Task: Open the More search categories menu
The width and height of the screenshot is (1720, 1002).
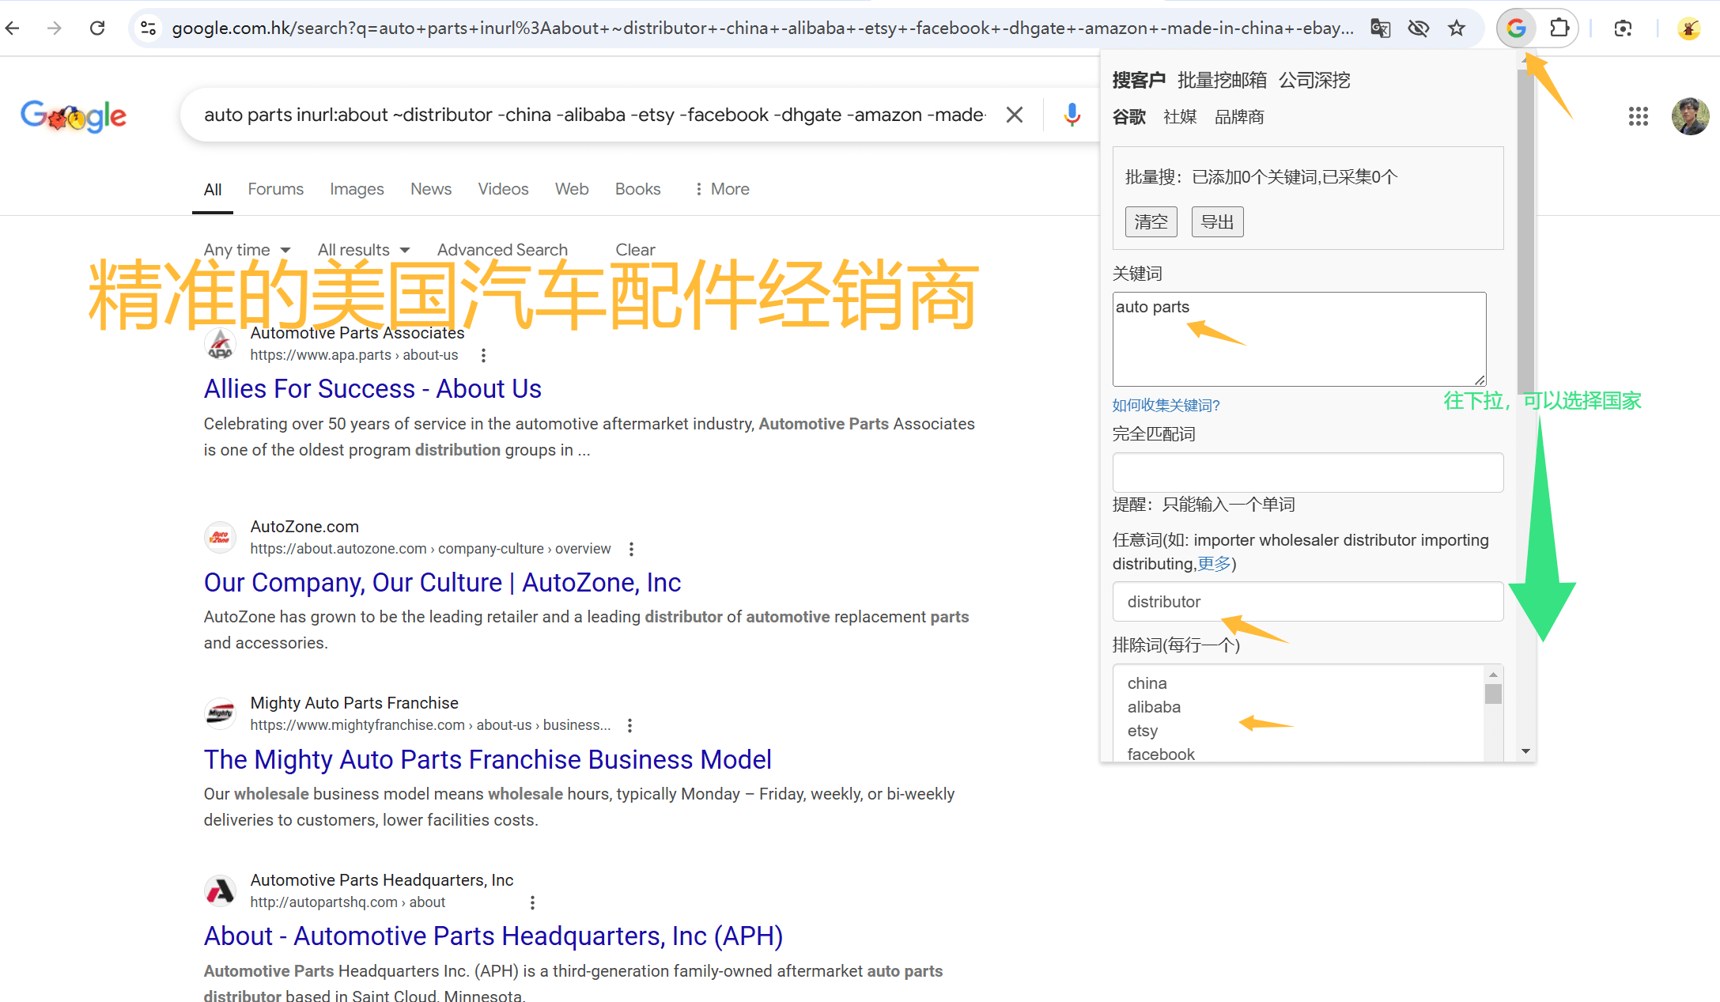Action: click(721, 189)
